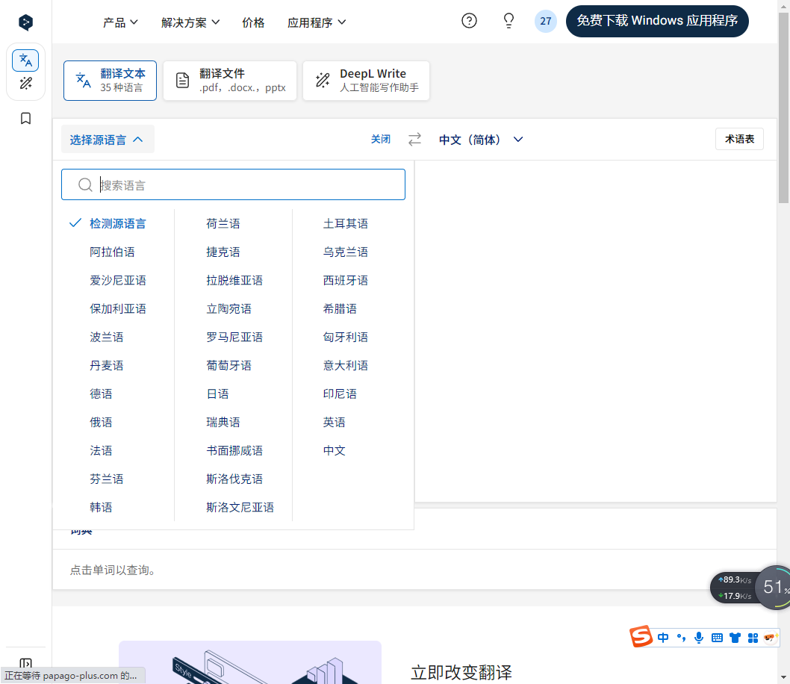
Task: Select 中文 in the source list
Action: (334, 451)
